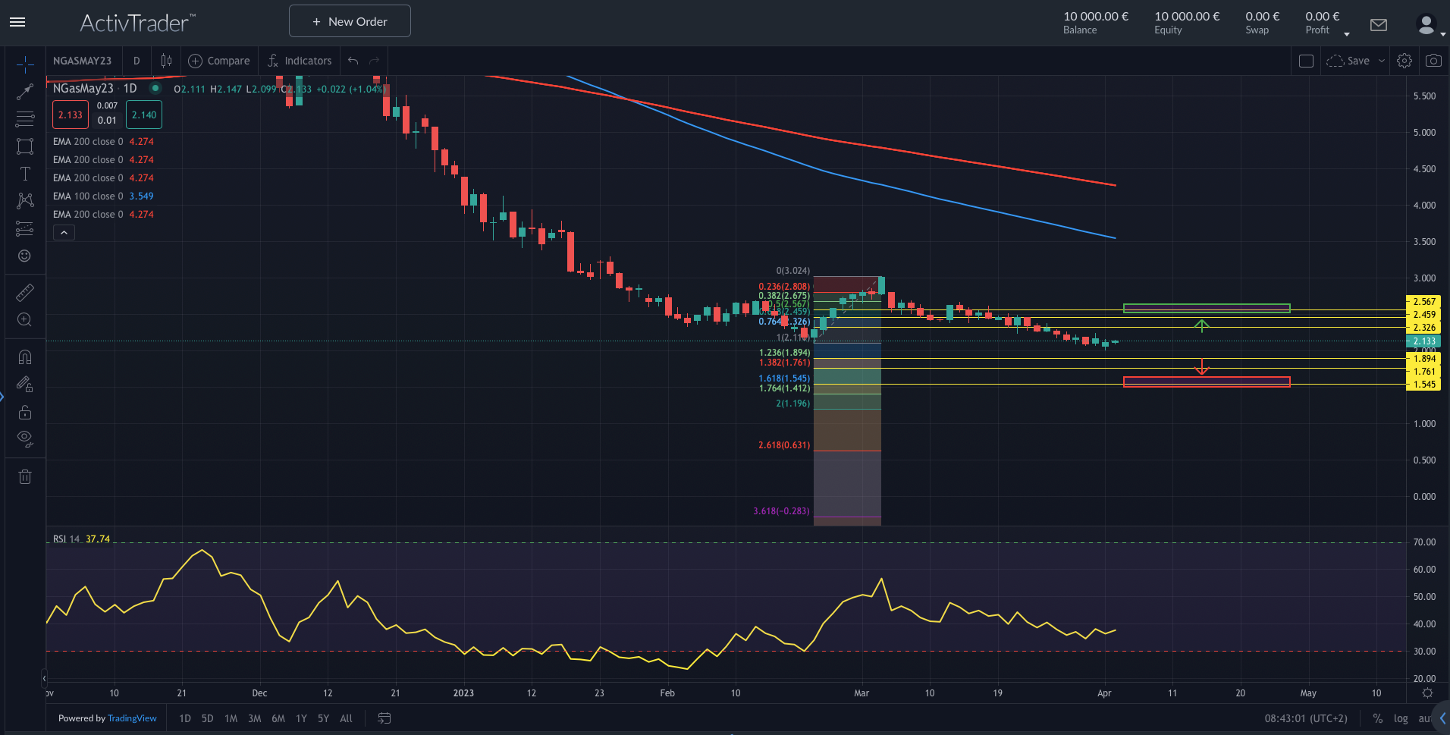Select the 3M time range
Viewport: 1450px width, 735px height.
[255, 718]
